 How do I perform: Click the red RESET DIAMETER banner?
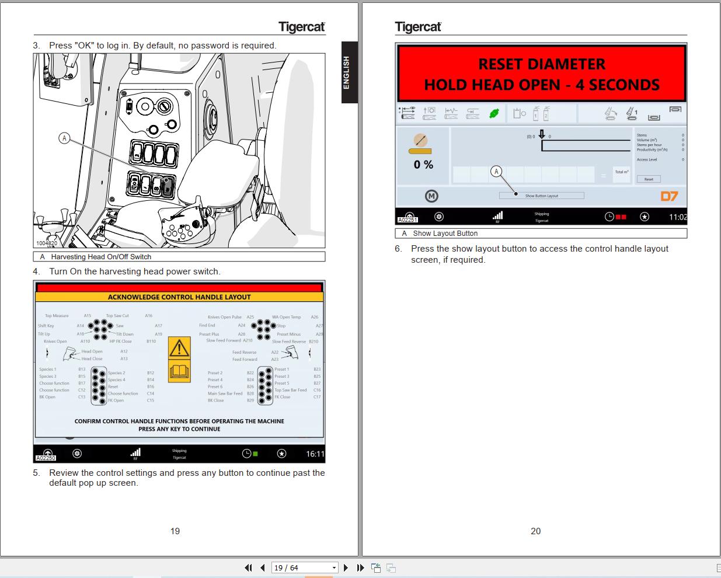[542, 74]
